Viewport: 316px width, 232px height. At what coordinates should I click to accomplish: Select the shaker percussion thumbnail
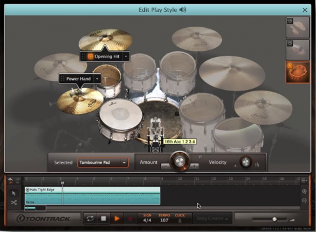(x=297, y=50)
